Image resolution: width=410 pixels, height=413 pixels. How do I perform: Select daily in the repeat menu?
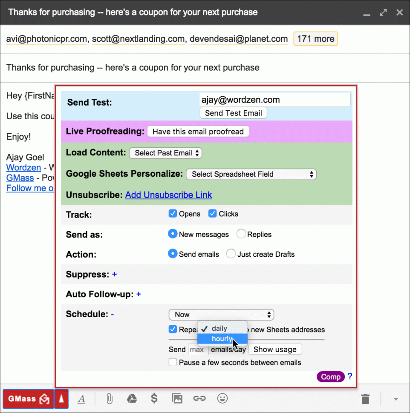click(x=222, y=328)
